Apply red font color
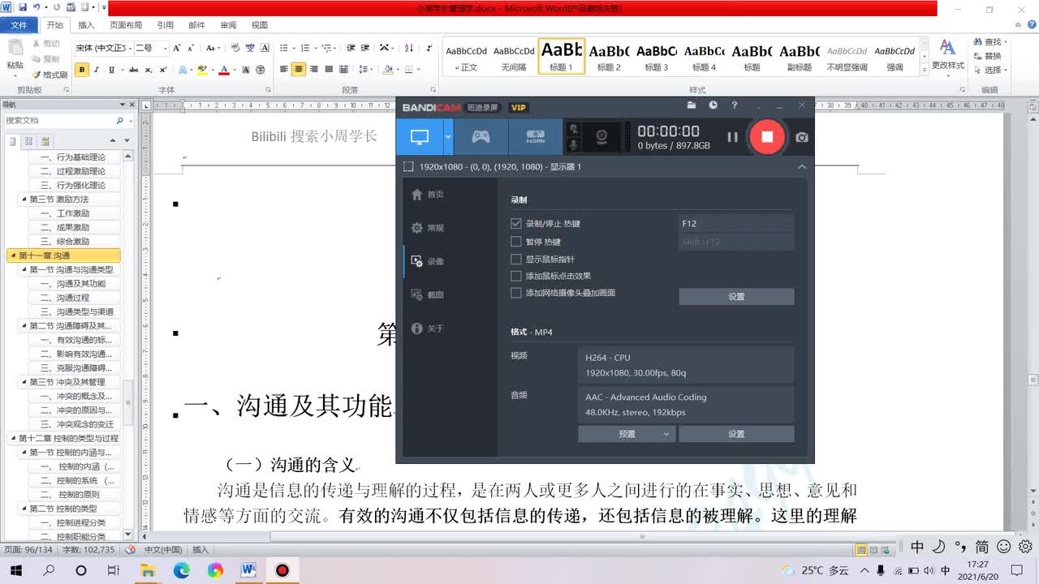 click(224, 70)
